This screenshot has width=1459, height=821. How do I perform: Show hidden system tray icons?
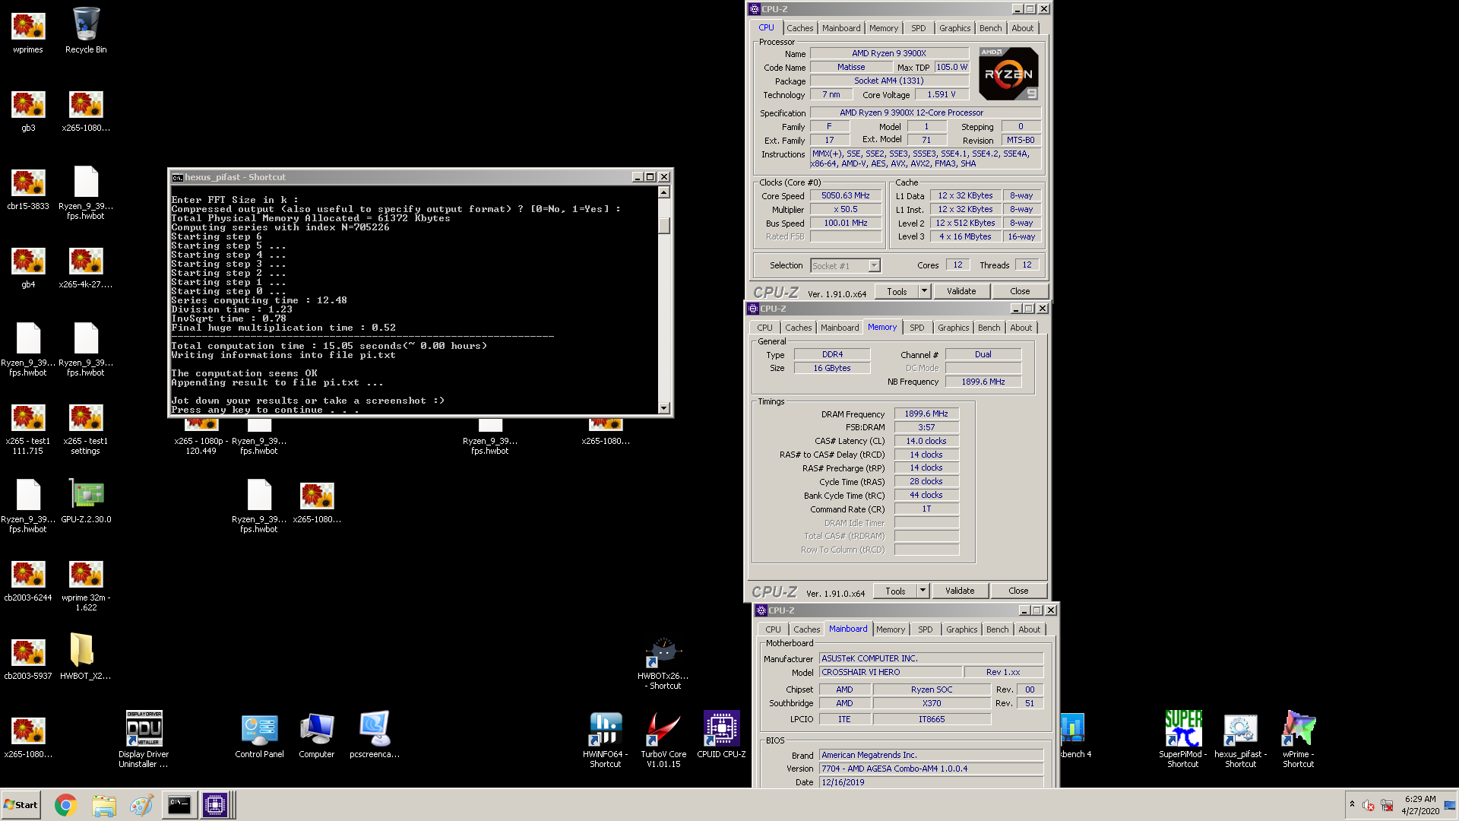pos(1352,804)
